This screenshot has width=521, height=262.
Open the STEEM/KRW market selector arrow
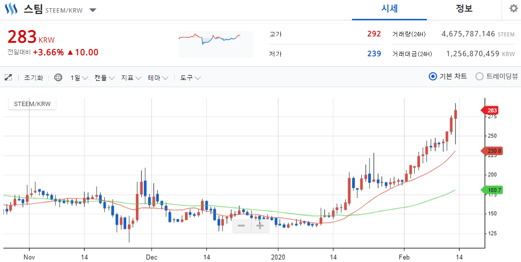pyautogui.click(x=93, y=10)
